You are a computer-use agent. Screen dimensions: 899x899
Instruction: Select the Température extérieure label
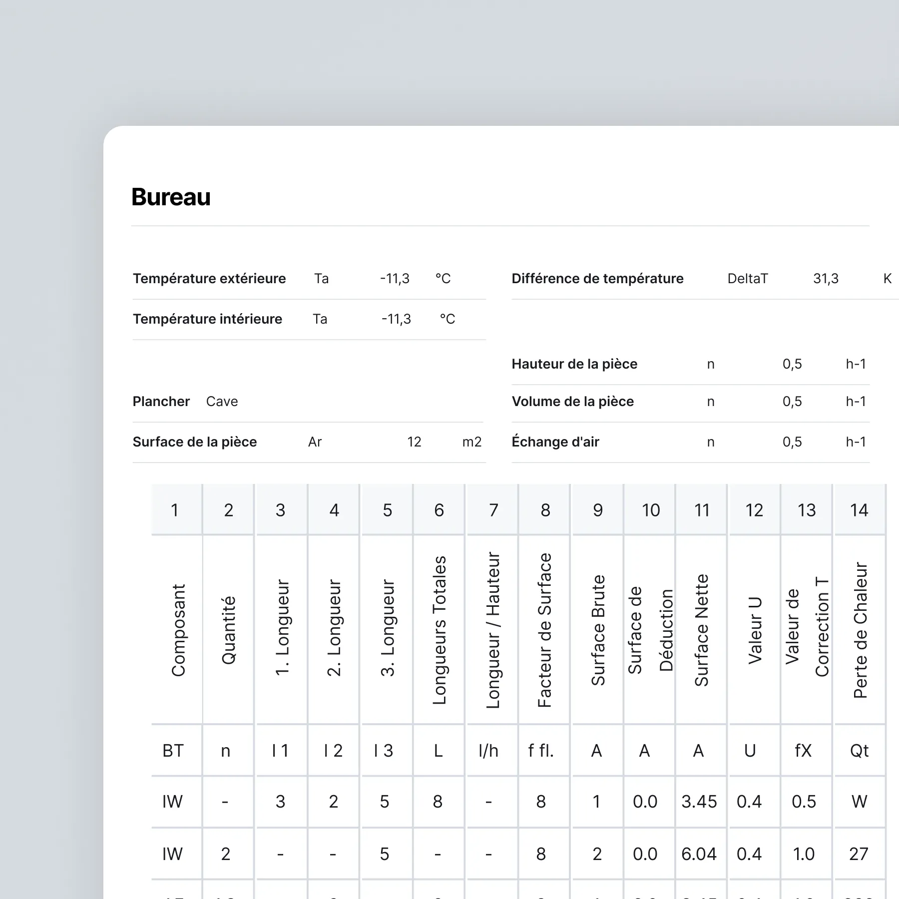point(209,278)
